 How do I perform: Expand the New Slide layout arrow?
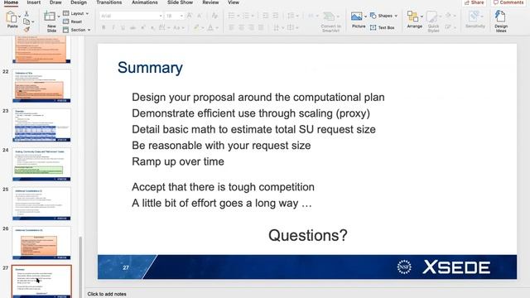(59, 17)
